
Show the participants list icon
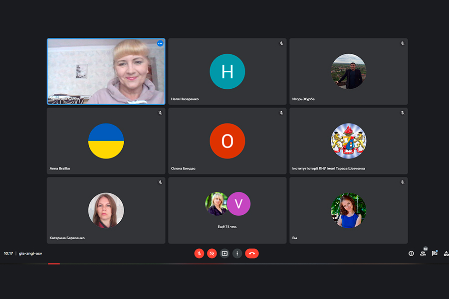(423, 253)
